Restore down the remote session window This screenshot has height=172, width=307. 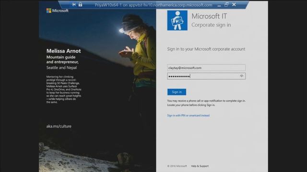pyautogui.click(x=226, y=4)
